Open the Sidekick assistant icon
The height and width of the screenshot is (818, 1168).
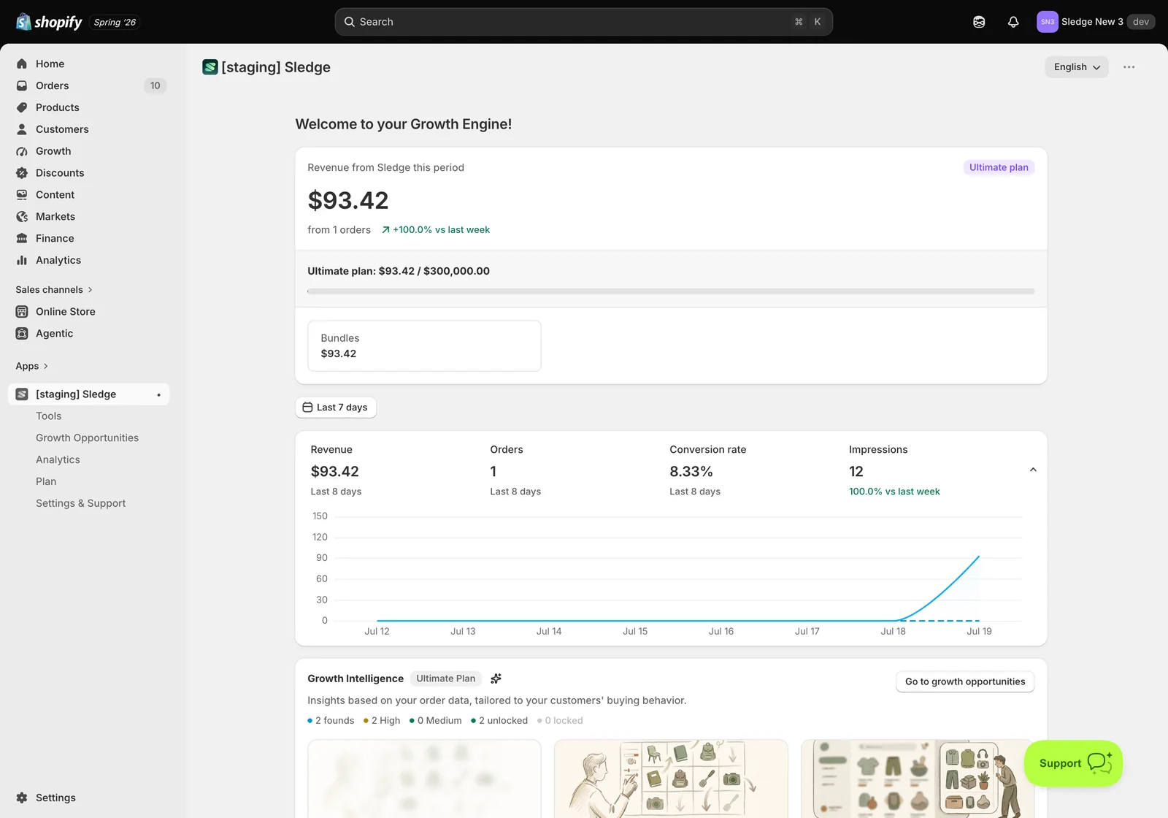(x=979, y=22)
